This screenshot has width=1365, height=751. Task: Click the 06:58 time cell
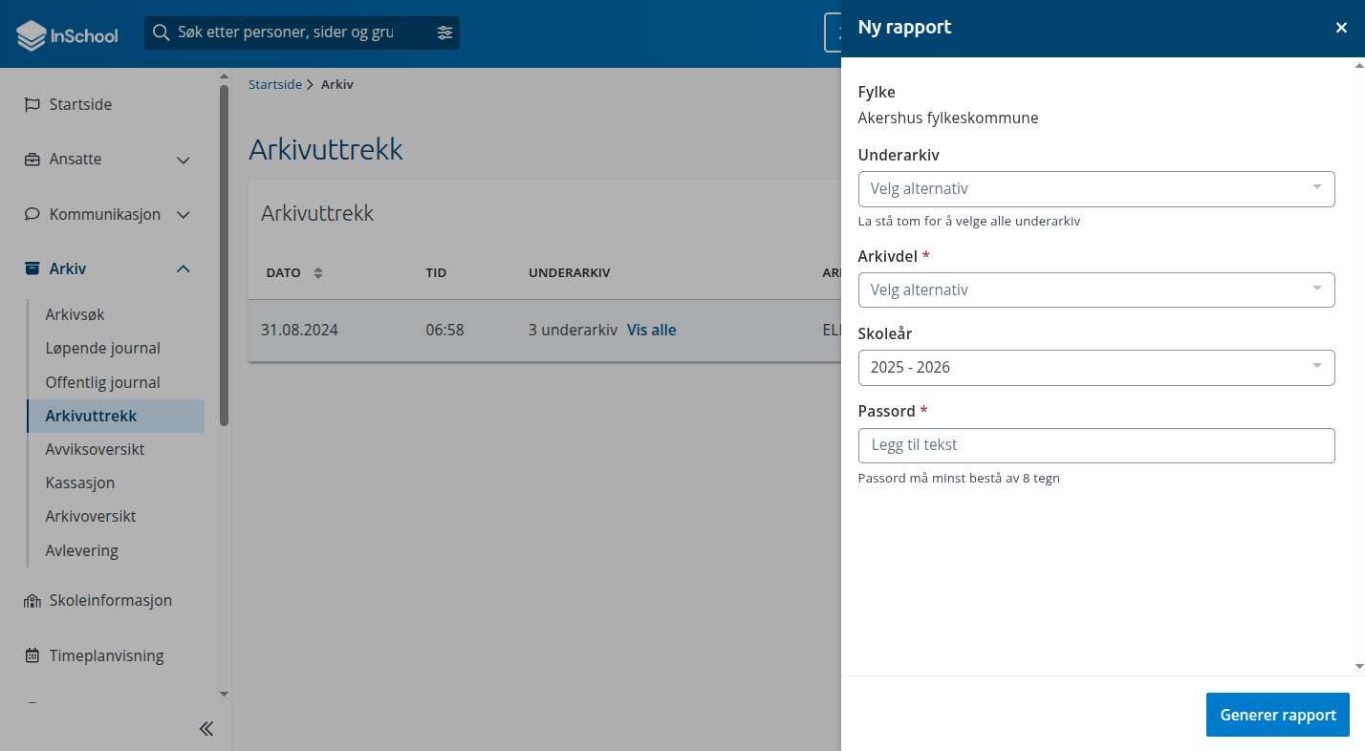444,331
